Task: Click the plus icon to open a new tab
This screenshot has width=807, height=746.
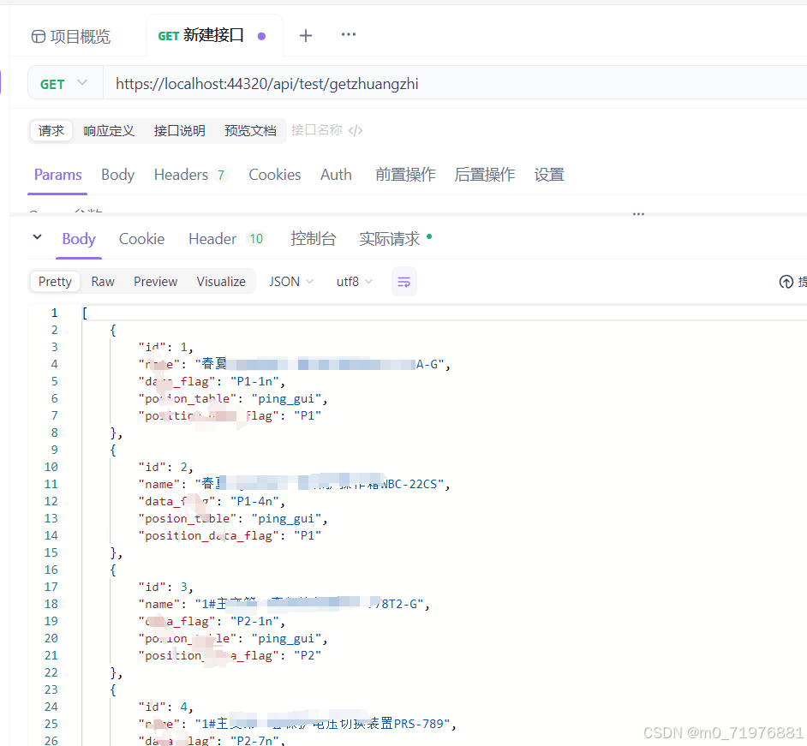Action: click(x=305, y=35)
